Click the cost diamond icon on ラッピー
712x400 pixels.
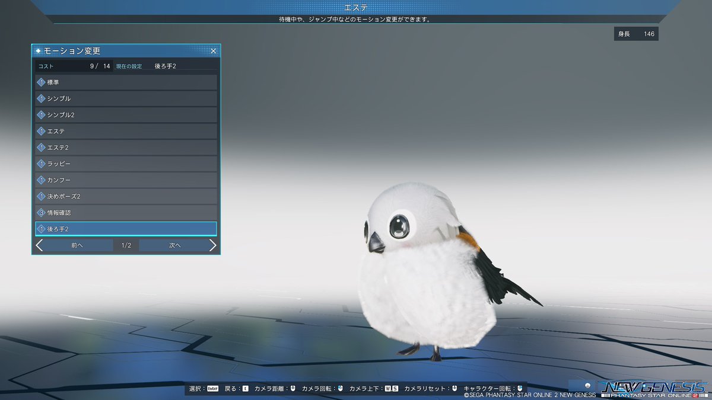(x=42, y=164)
